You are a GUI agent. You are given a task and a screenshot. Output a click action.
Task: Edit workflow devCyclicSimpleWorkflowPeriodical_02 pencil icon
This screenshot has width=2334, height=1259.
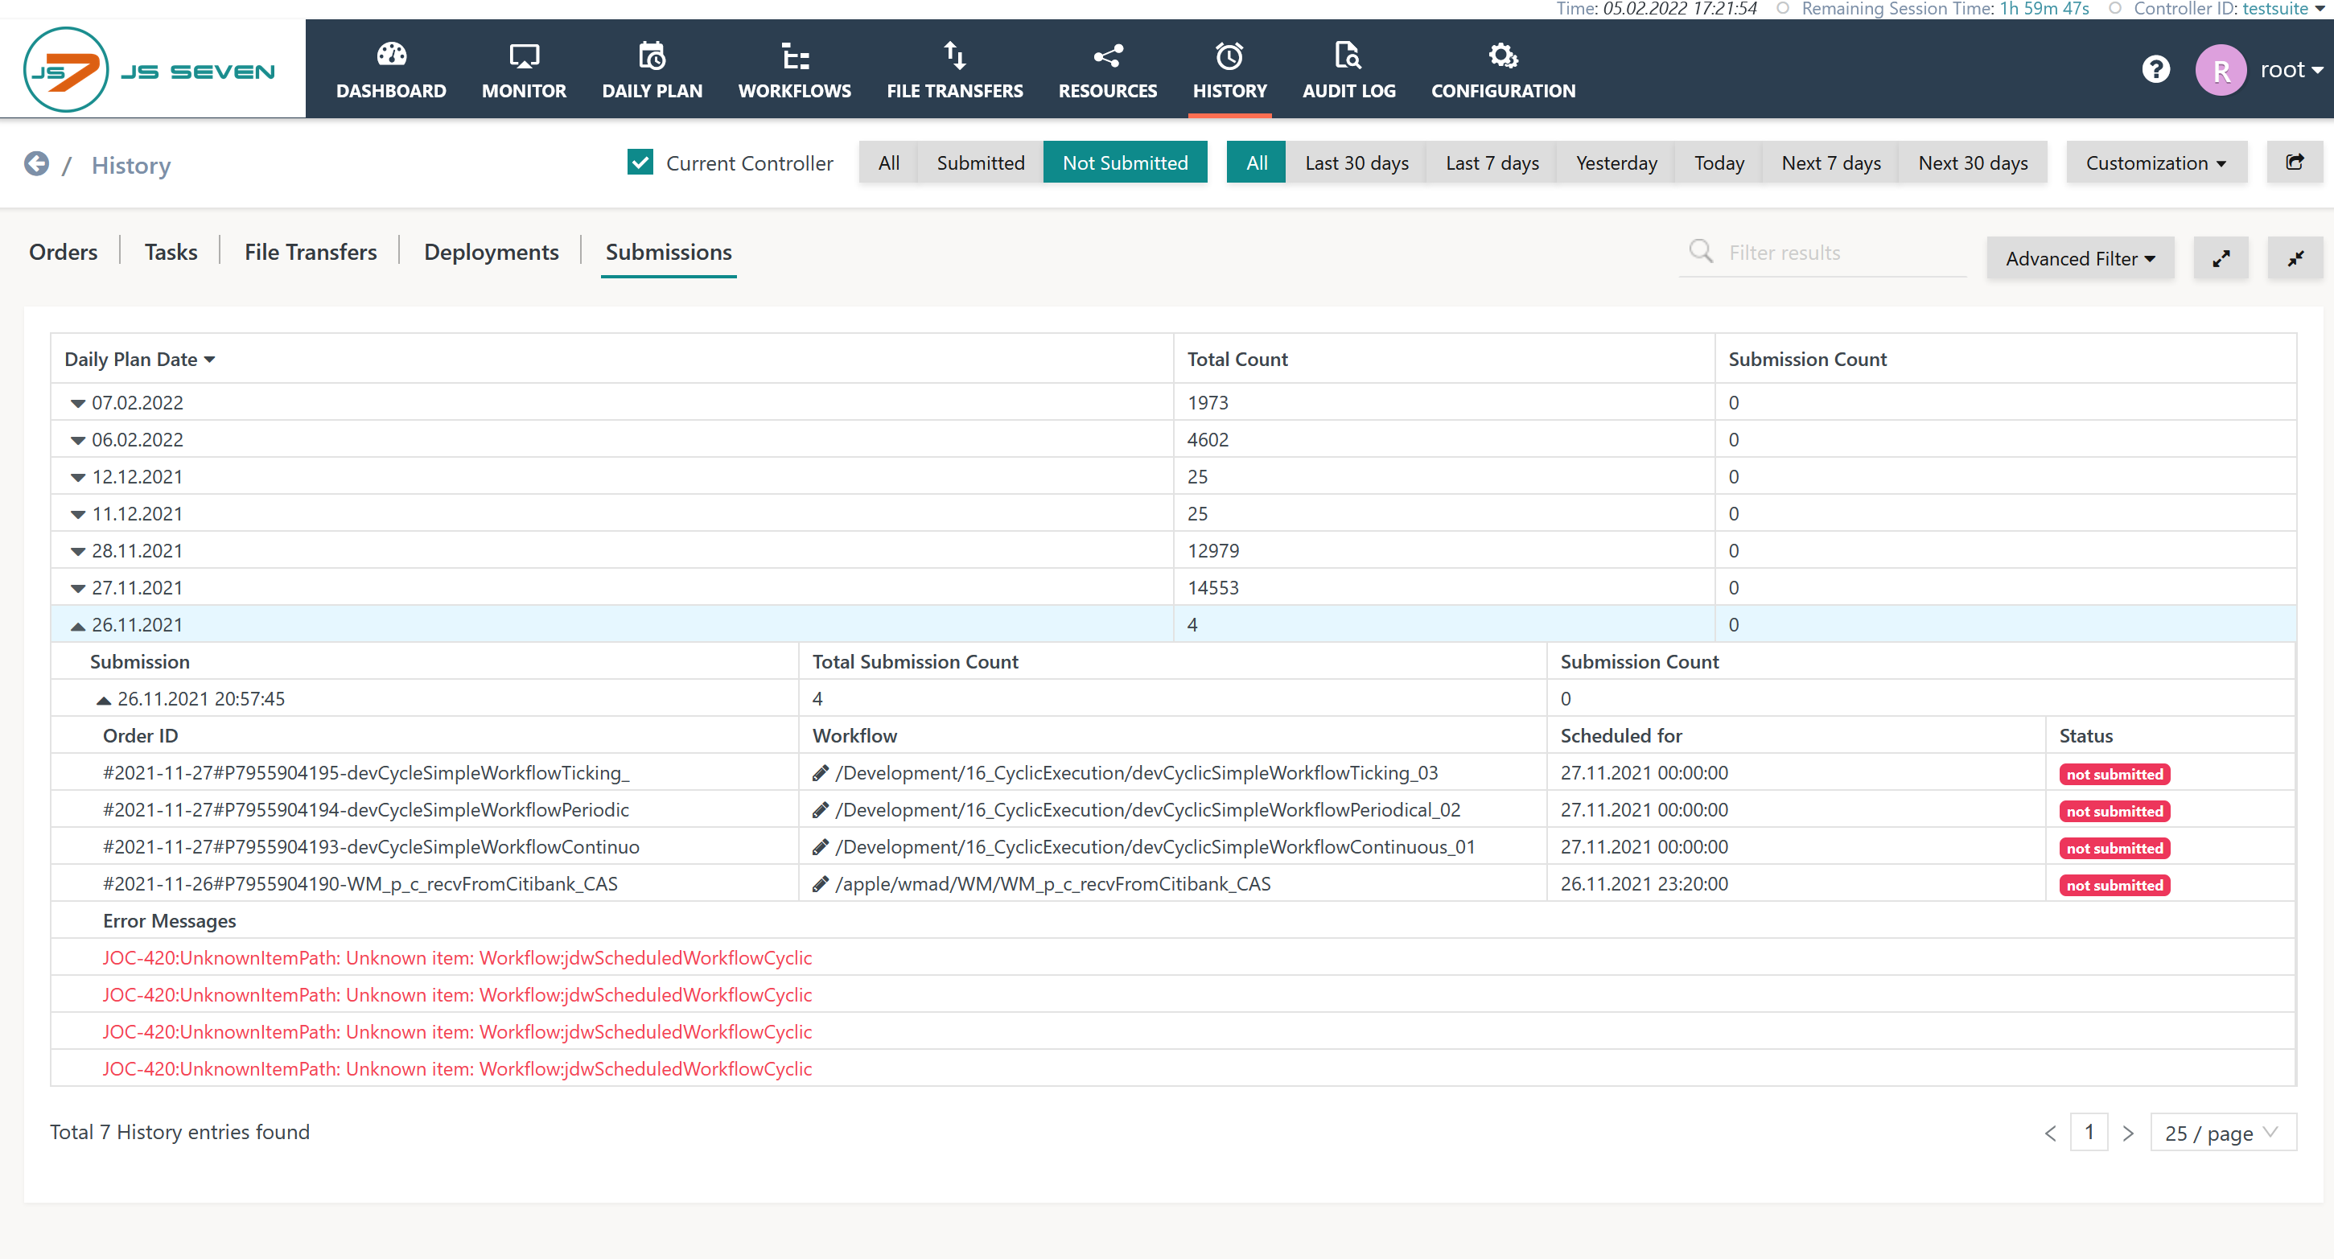click(820, 811)
